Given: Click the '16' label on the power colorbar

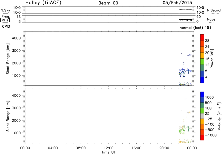Looking at the screenshot, I should (x=207, y=59).
